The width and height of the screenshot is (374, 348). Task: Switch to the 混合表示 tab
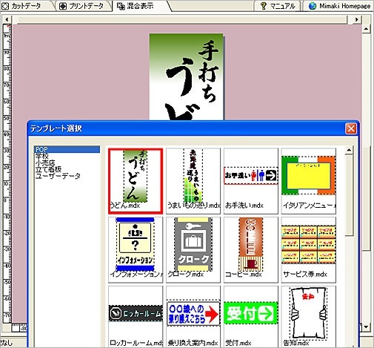(140, 6)
